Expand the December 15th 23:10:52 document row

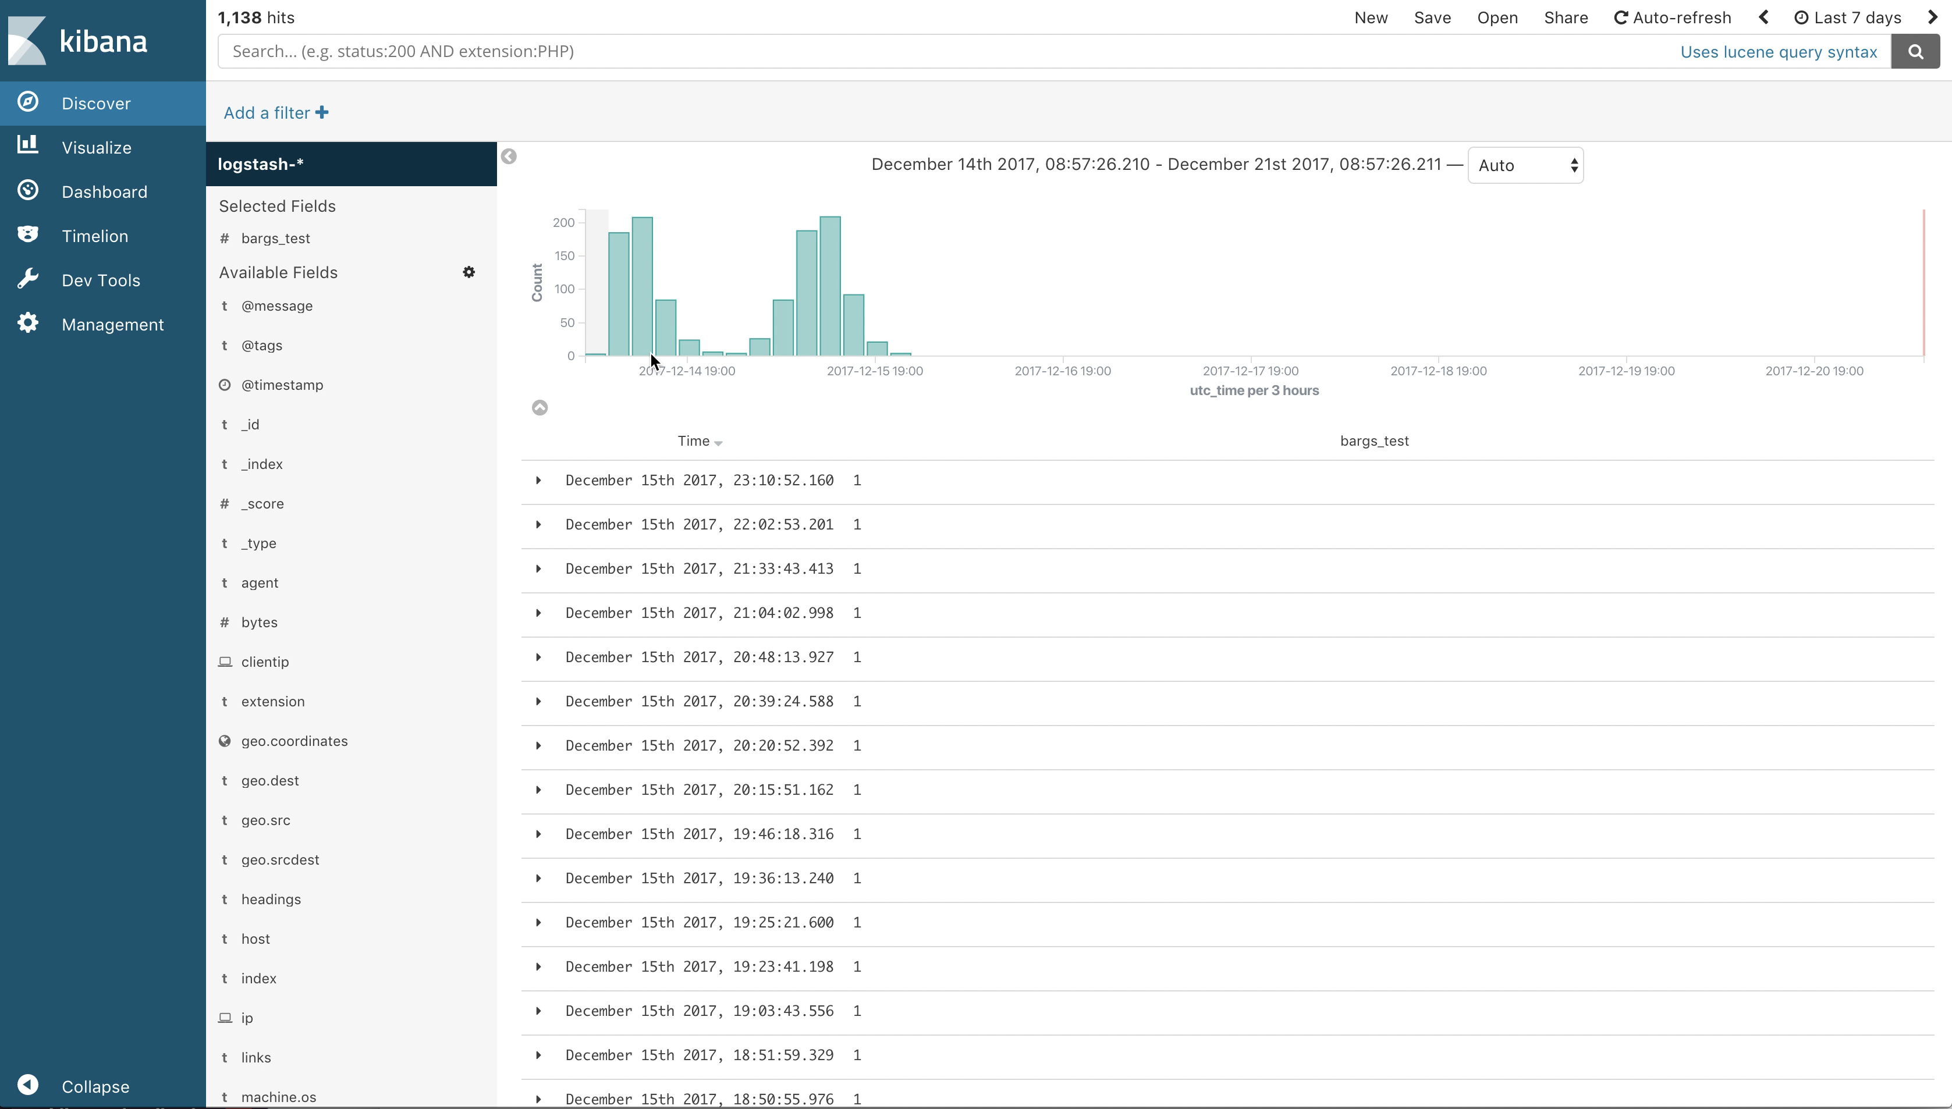(x=540, y=480)
